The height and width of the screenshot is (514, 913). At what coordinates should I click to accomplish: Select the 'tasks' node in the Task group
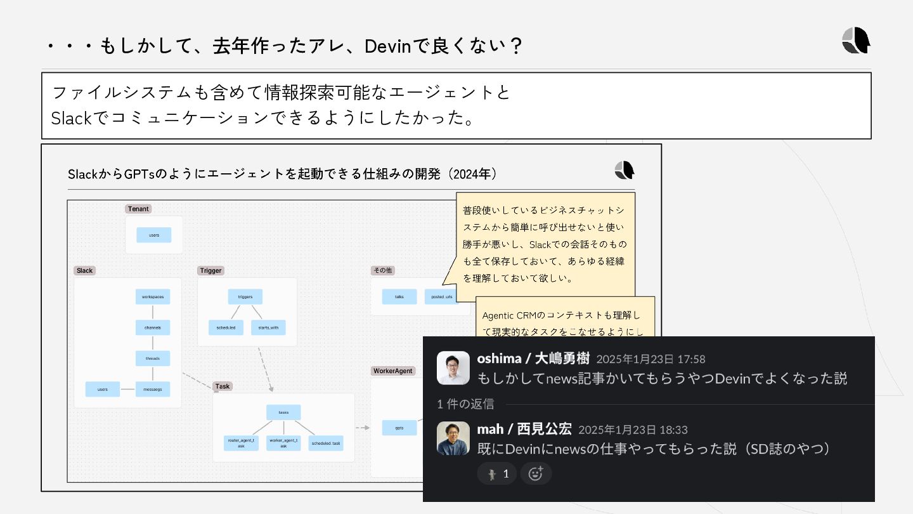pyautogui.click(x=283, y=412)
